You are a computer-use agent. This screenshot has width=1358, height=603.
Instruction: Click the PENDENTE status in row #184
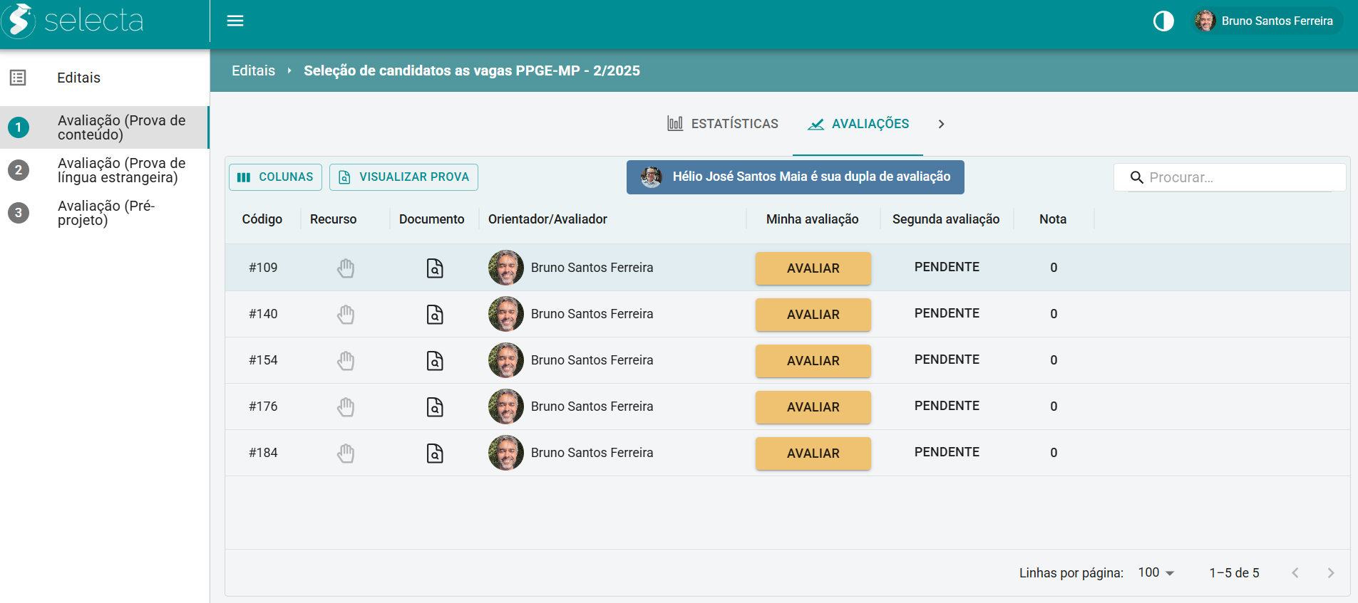947,452
